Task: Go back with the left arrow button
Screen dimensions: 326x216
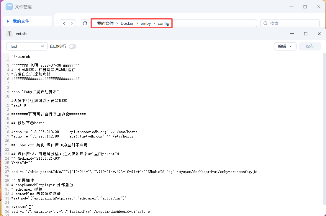Action: coord(64,23)
